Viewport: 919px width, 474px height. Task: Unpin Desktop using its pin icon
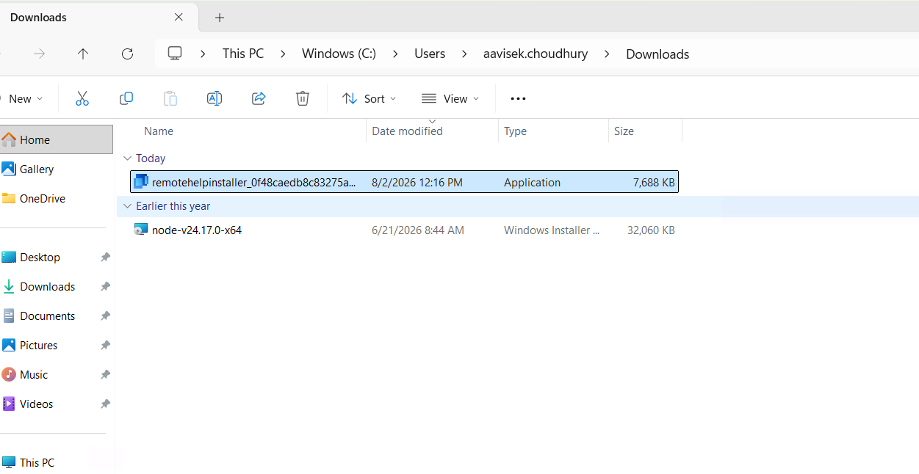[105, 257]
